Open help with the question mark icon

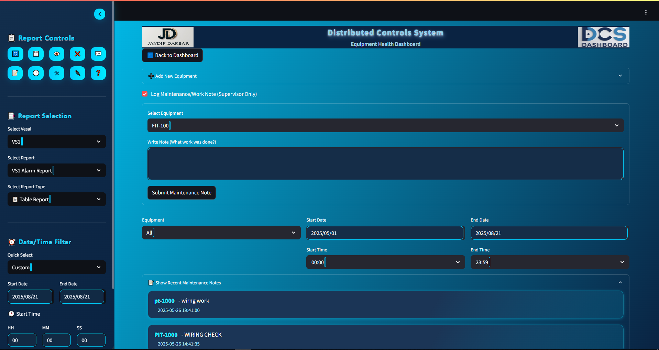(x=98, y=73)
